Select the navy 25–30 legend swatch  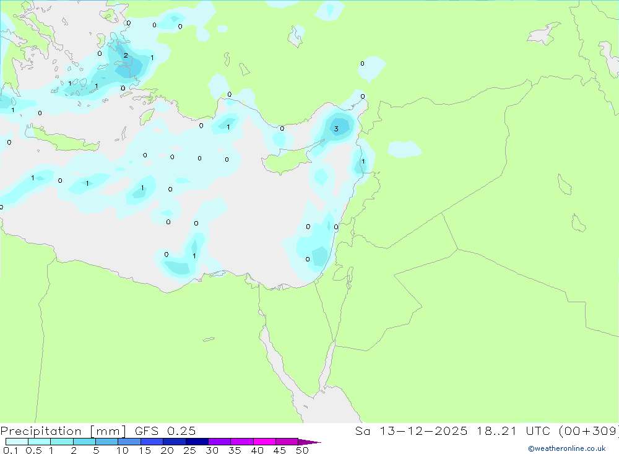pyautogui.click(x=197, y=442)
